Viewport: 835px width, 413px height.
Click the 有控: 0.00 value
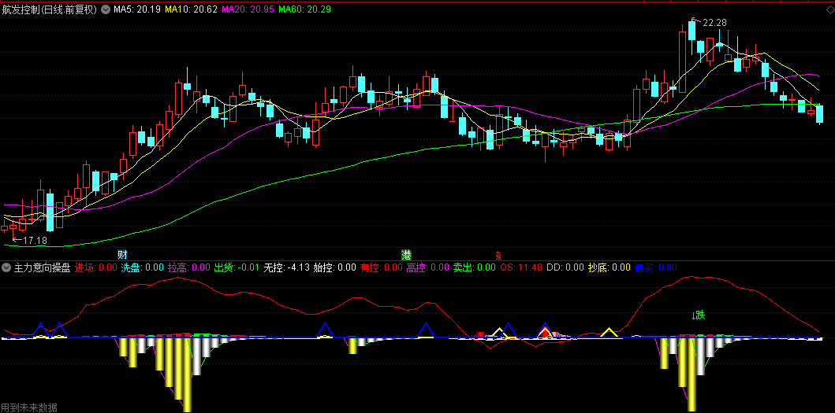point(382,267)
